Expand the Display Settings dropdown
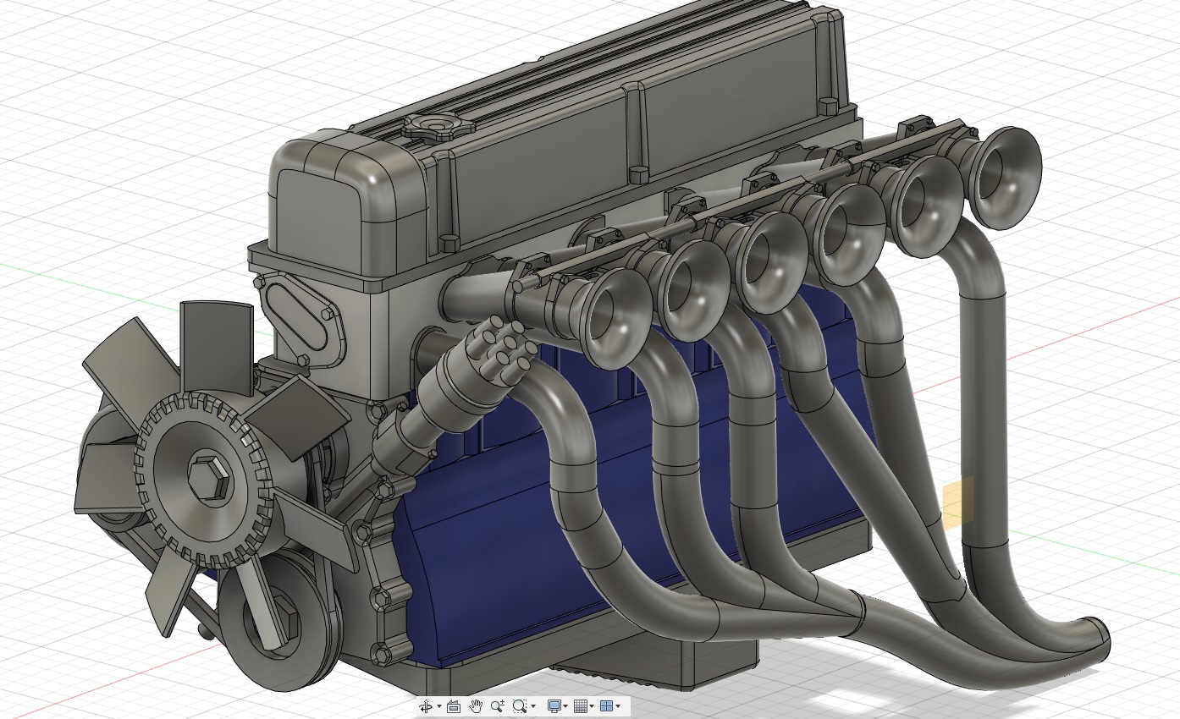This screenshot has width=1180, height=719. [565, 705]
